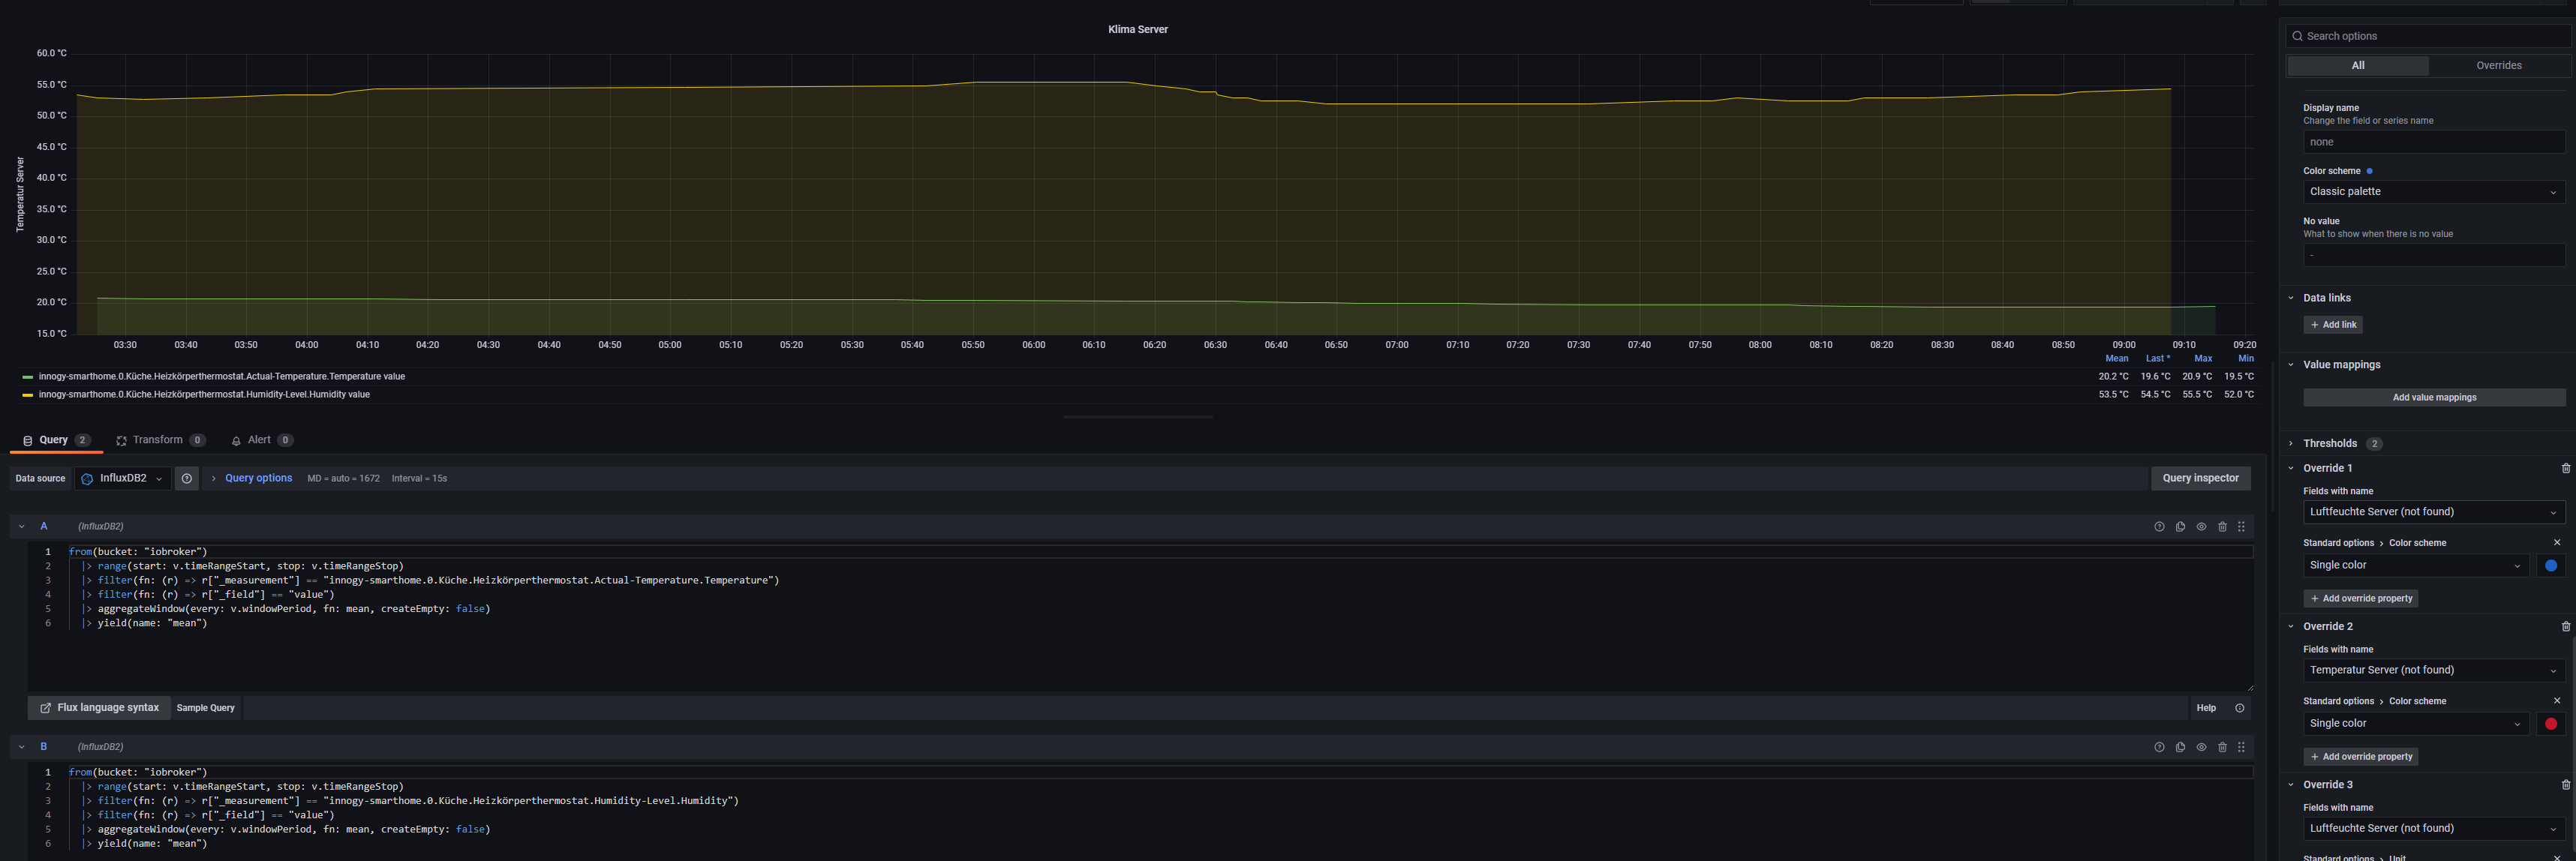
Task: Hide query A with eye icon
Action: click(x=2201, y=526)
